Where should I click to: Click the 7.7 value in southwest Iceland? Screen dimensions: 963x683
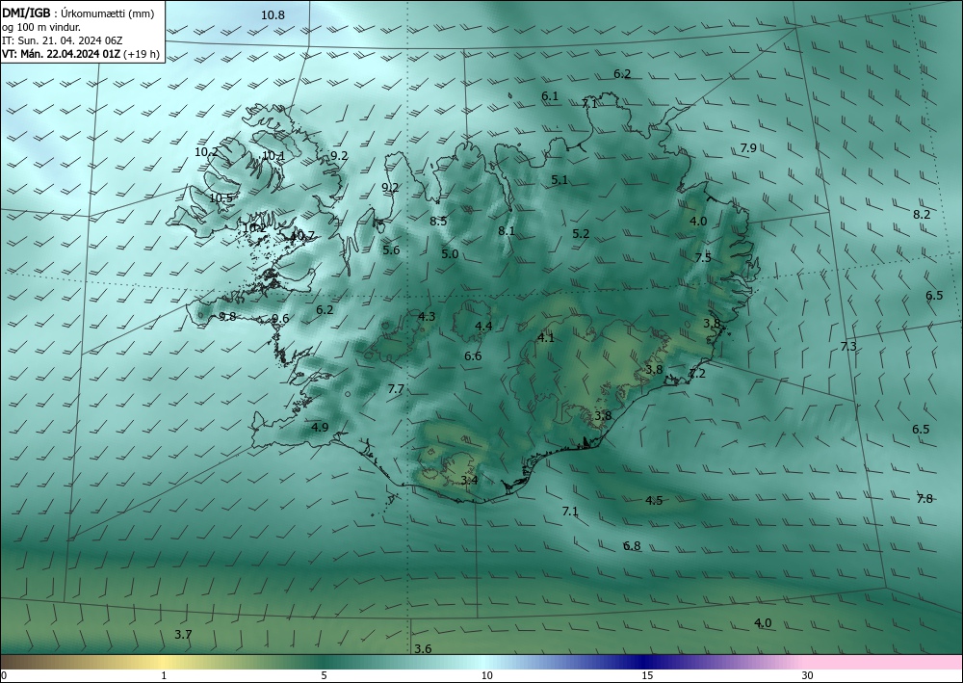point(396,388)
